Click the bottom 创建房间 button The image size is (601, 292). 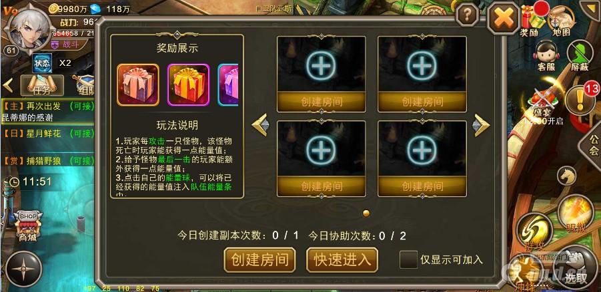click(x=259, y=260)
